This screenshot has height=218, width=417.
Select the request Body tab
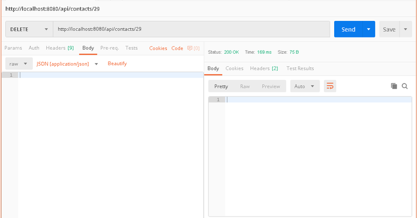point(88,48)
